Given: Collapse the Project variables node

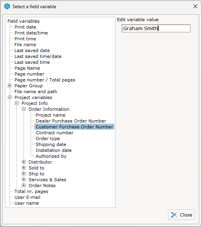Looking at the screenshot, I should [9, 97].
